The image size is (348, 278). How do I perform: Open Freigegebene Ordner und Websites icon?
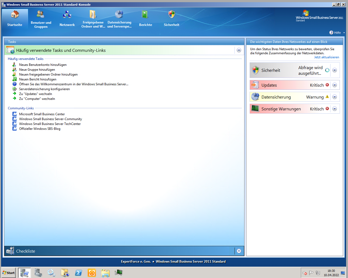point(93,14)
